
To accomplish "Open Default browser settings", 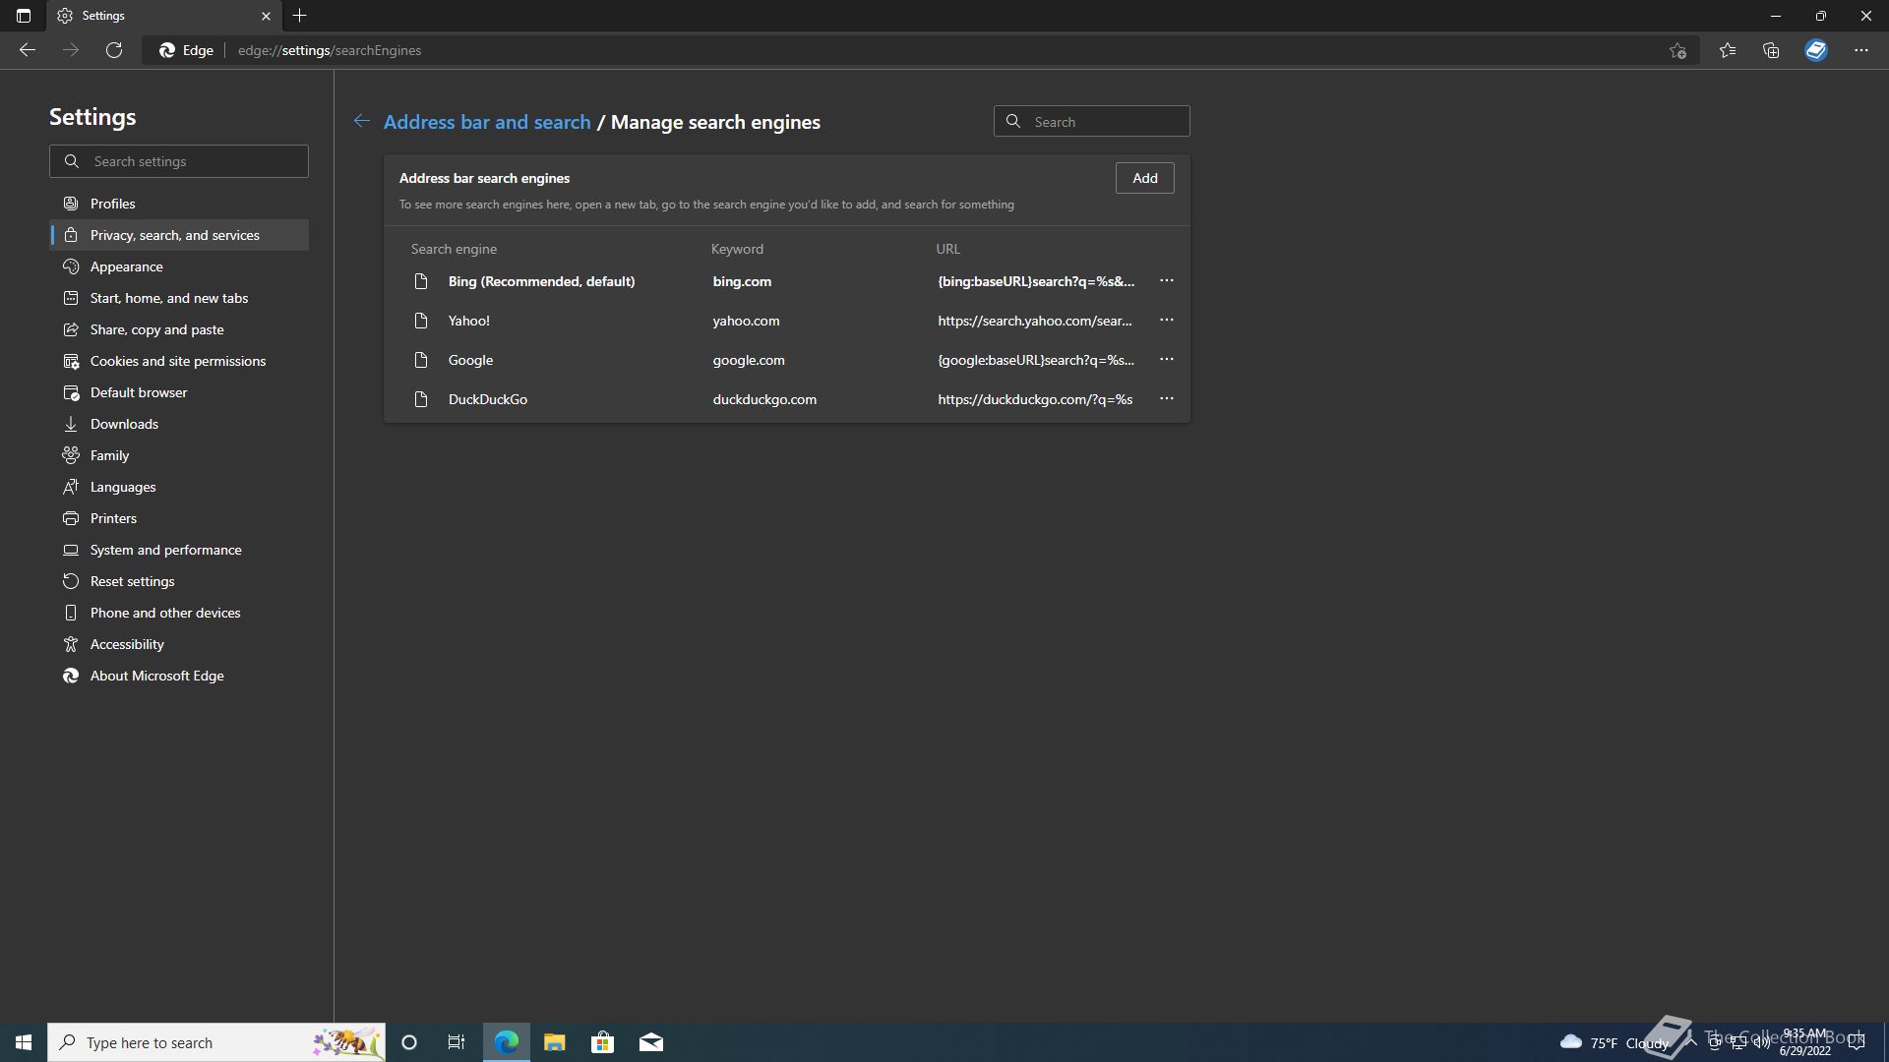I will pos(179,392).
